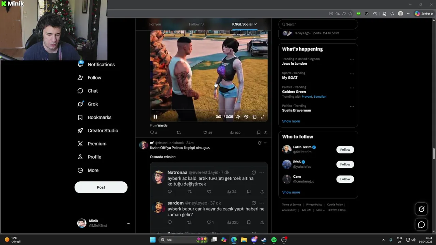Open Edge Settings and more menu

pyautogui.click(x=408, y=14)
